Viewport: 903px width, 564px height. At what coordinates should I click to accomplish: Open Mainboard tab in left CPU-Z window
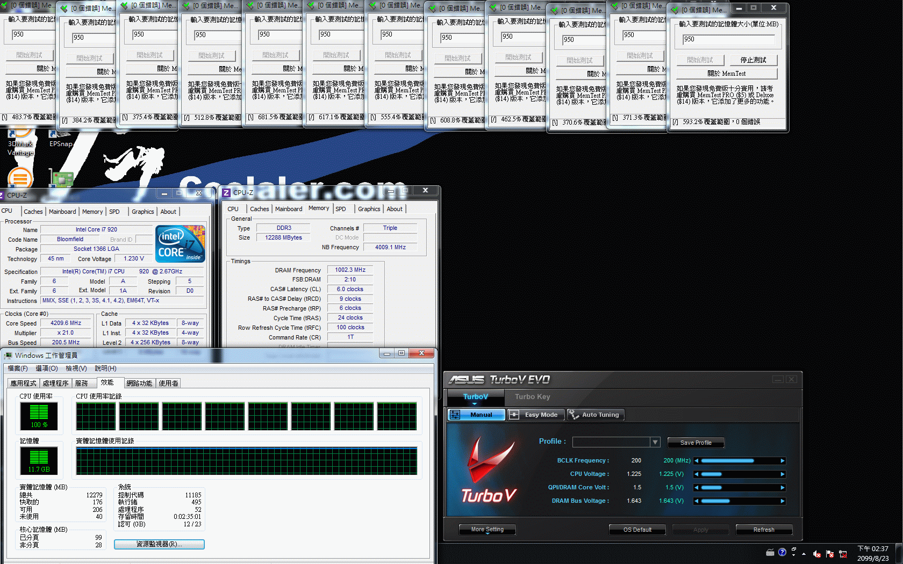pos(62,212)
